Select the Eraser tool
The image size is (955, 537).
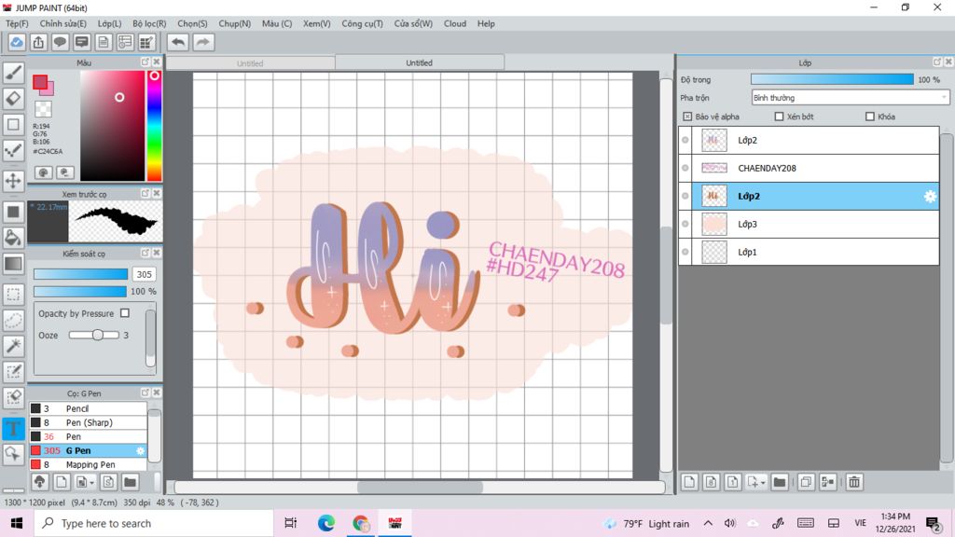tap(13, 99)
